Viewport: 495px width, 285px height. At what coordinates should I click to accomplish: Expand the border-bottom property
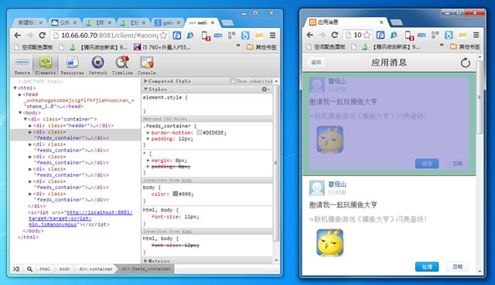(148, 133)
